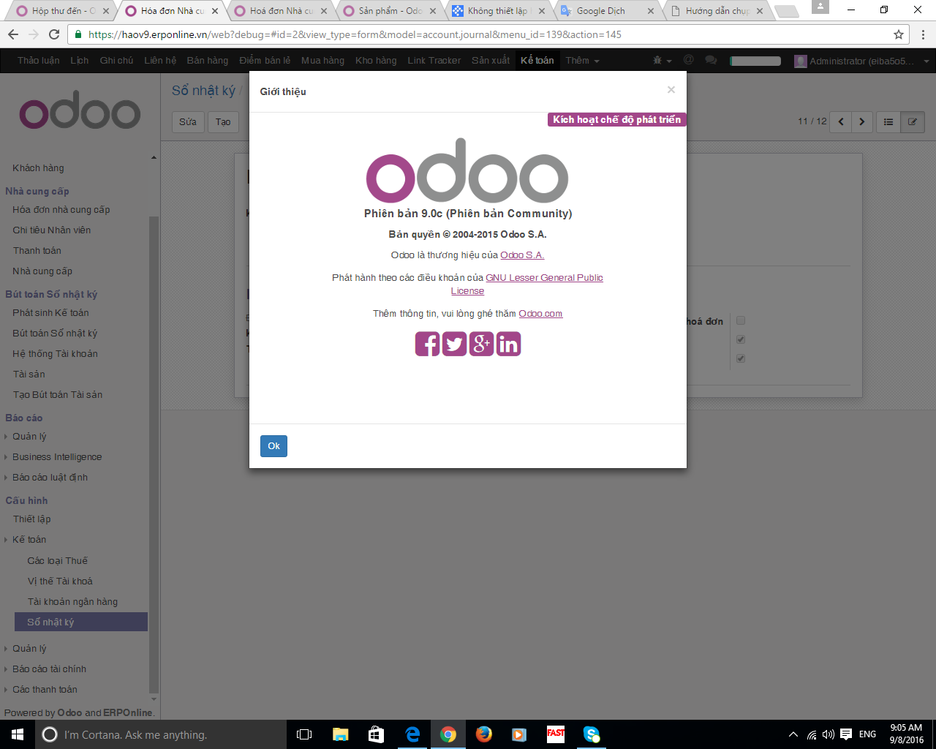The height and width of the screenshot is (749, 936).
Task: Expand Báo cáo luật định
Action: [50, 478]
